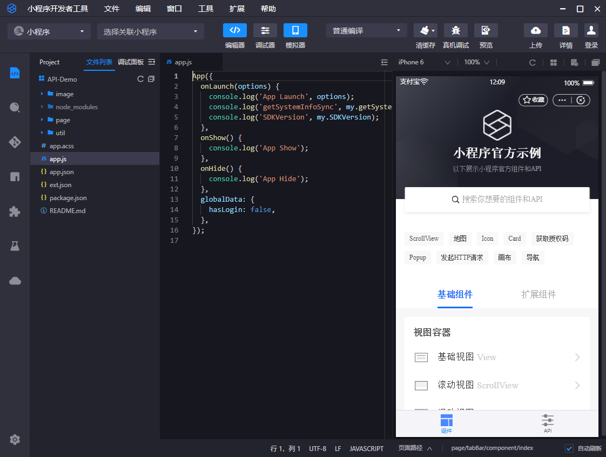
Task: Refresh the simulator
Action: 532,62
